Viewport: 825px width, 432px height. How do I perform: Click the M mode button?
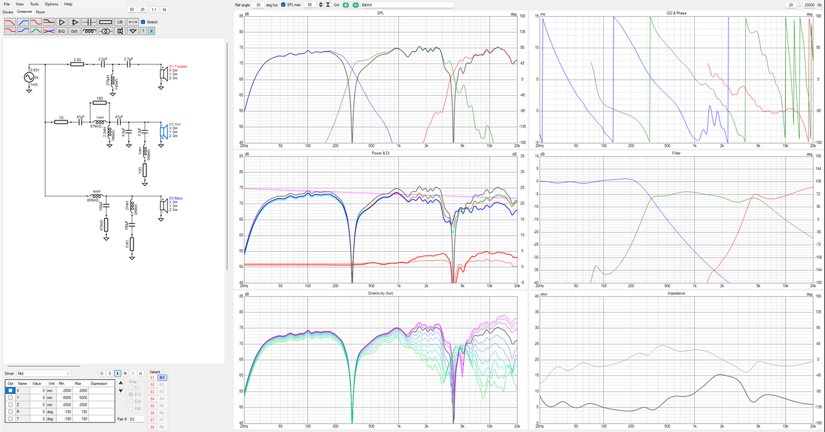[x=125, y=373]
